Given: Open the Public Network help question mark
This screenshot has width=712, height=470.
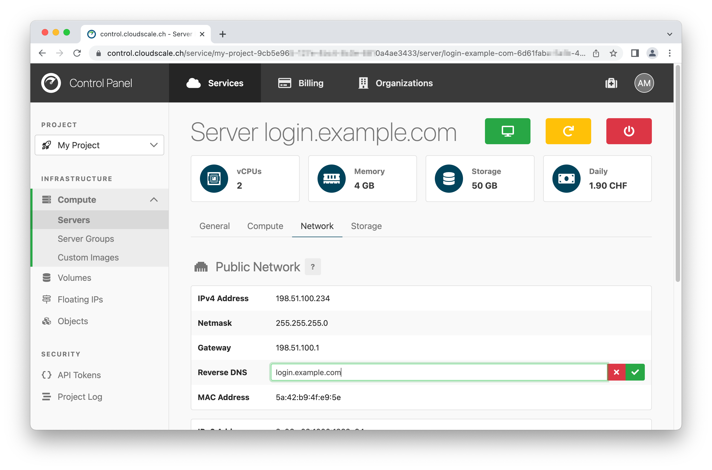Looking at the screenshot, I should click(x=312, y=266).
